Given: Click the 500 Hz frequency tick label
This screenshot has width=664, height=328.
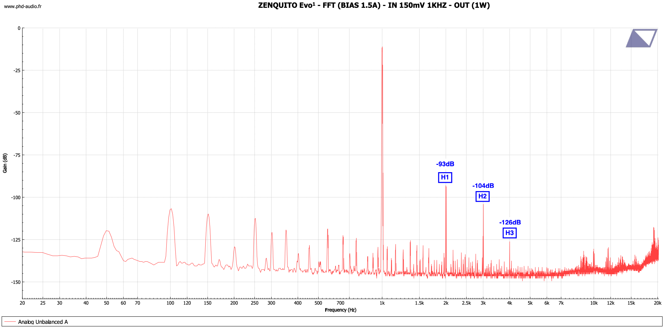Looking at the screenshot, I should [x=318, y=303].
